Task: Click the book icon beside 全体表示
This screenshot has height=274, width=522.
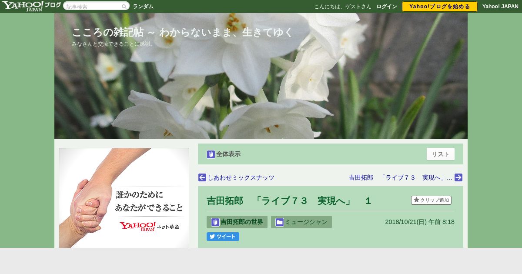Action: click(x=211, y=154)
